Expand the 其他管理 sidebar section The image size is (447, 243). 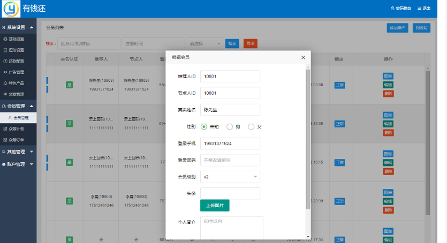click(32, 151)
